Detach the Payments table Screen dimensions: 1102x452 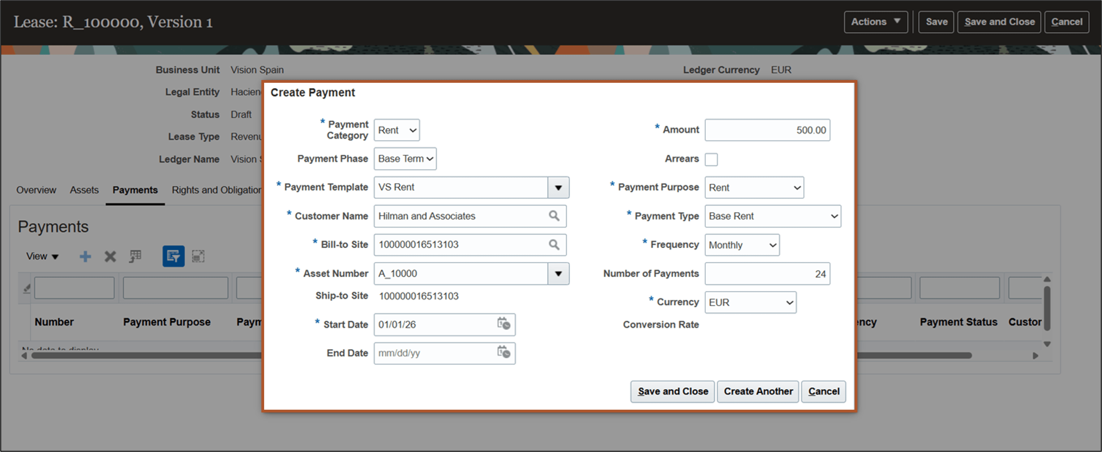[198, 256]
